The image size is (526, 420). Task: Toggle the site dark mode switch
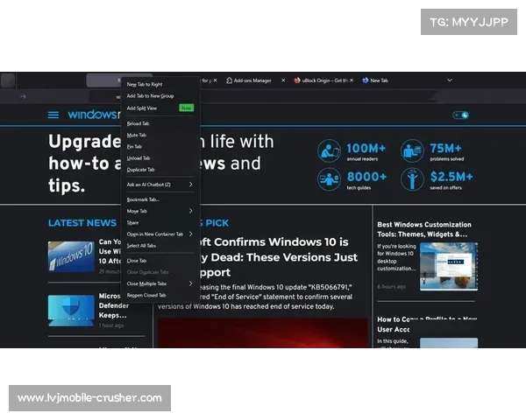pos(461,115)
